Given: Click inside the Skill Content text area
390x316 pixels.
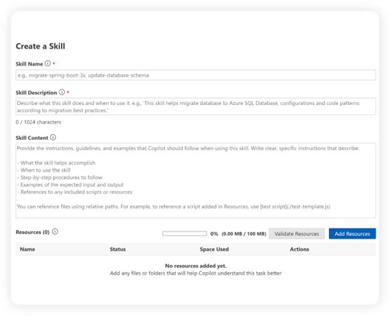Looking at the screenshot, I should [195, 180].
